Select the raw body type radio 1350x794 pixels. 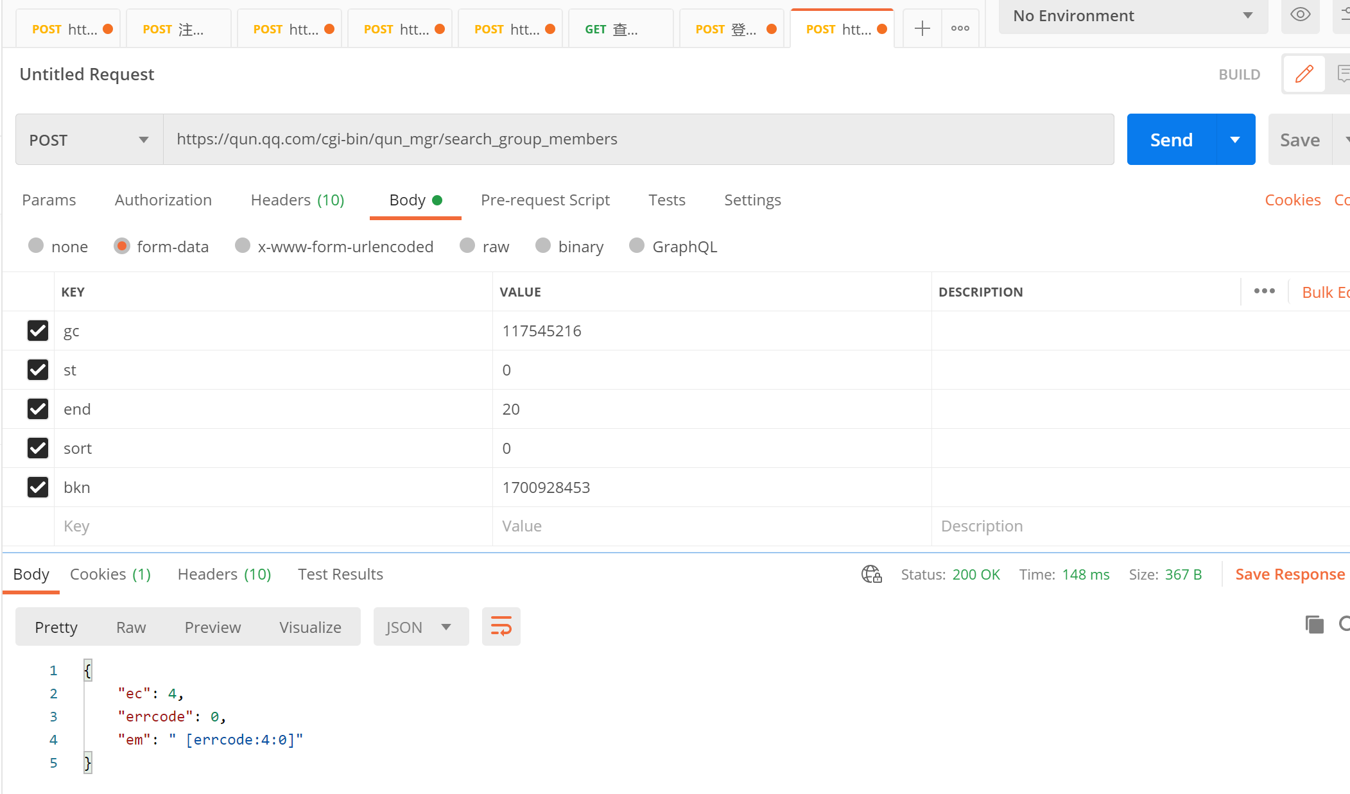click(467, 246)
